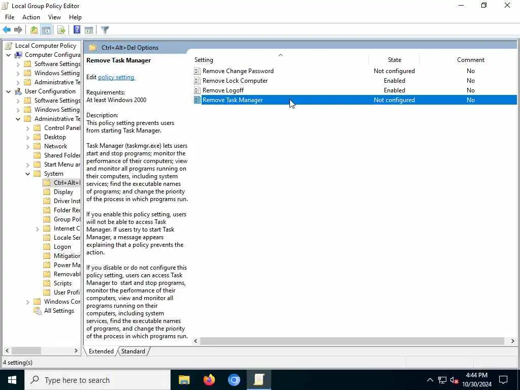Show hidden tray icons chevron

coord(430,380)
